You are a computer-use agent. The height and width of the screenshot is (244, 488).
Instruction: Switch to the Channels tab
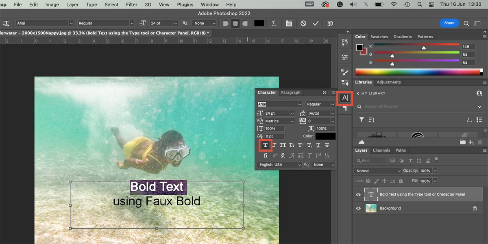click(381, 150)
